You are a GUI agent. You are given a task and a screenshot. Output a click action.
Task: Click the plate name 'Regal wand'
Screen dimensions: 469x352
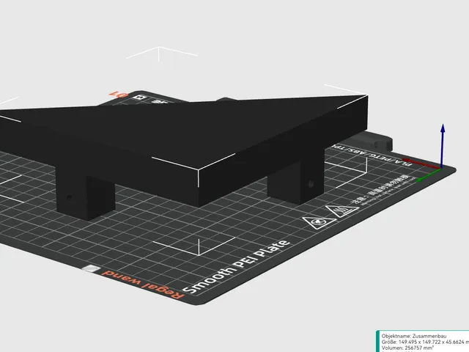pos(143,284)
